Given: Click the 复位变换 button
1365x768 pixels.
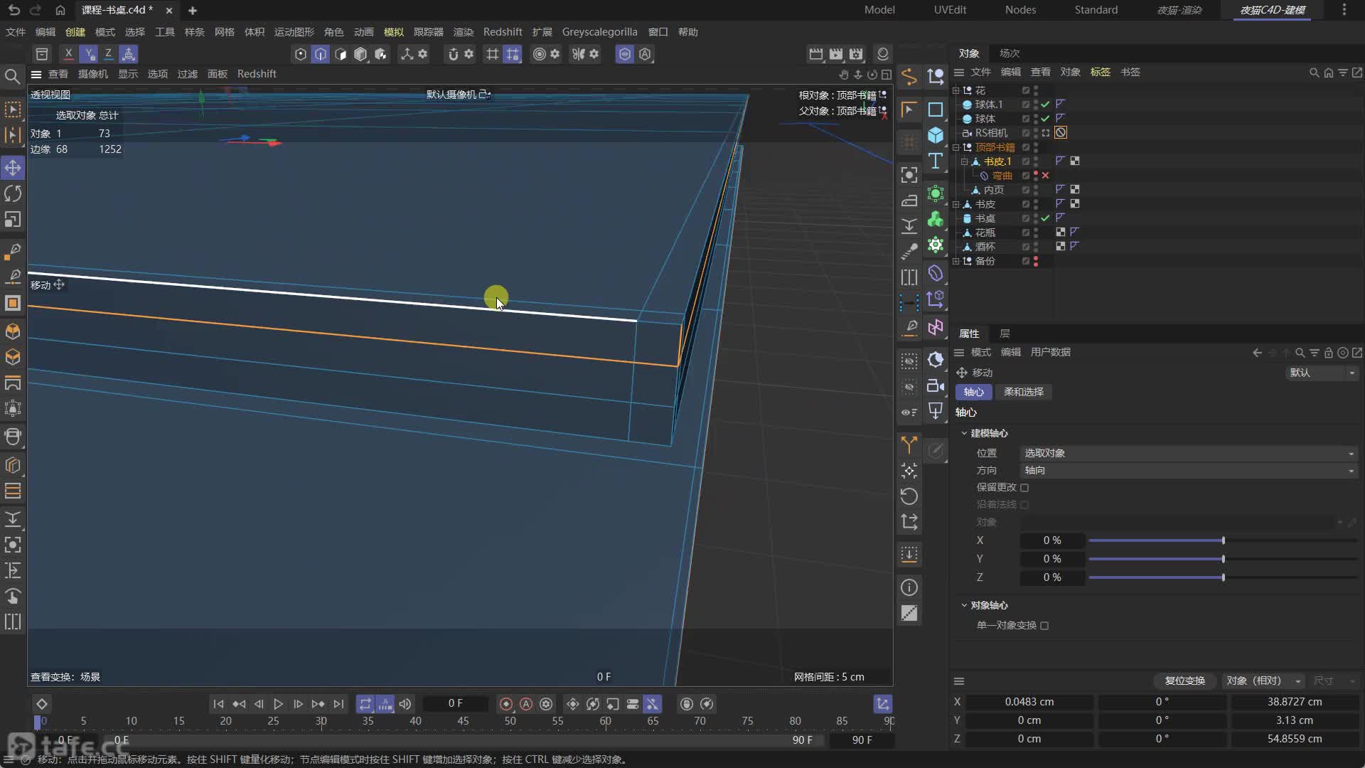Looking at the screenshot, I should [x=1184, y=681].
